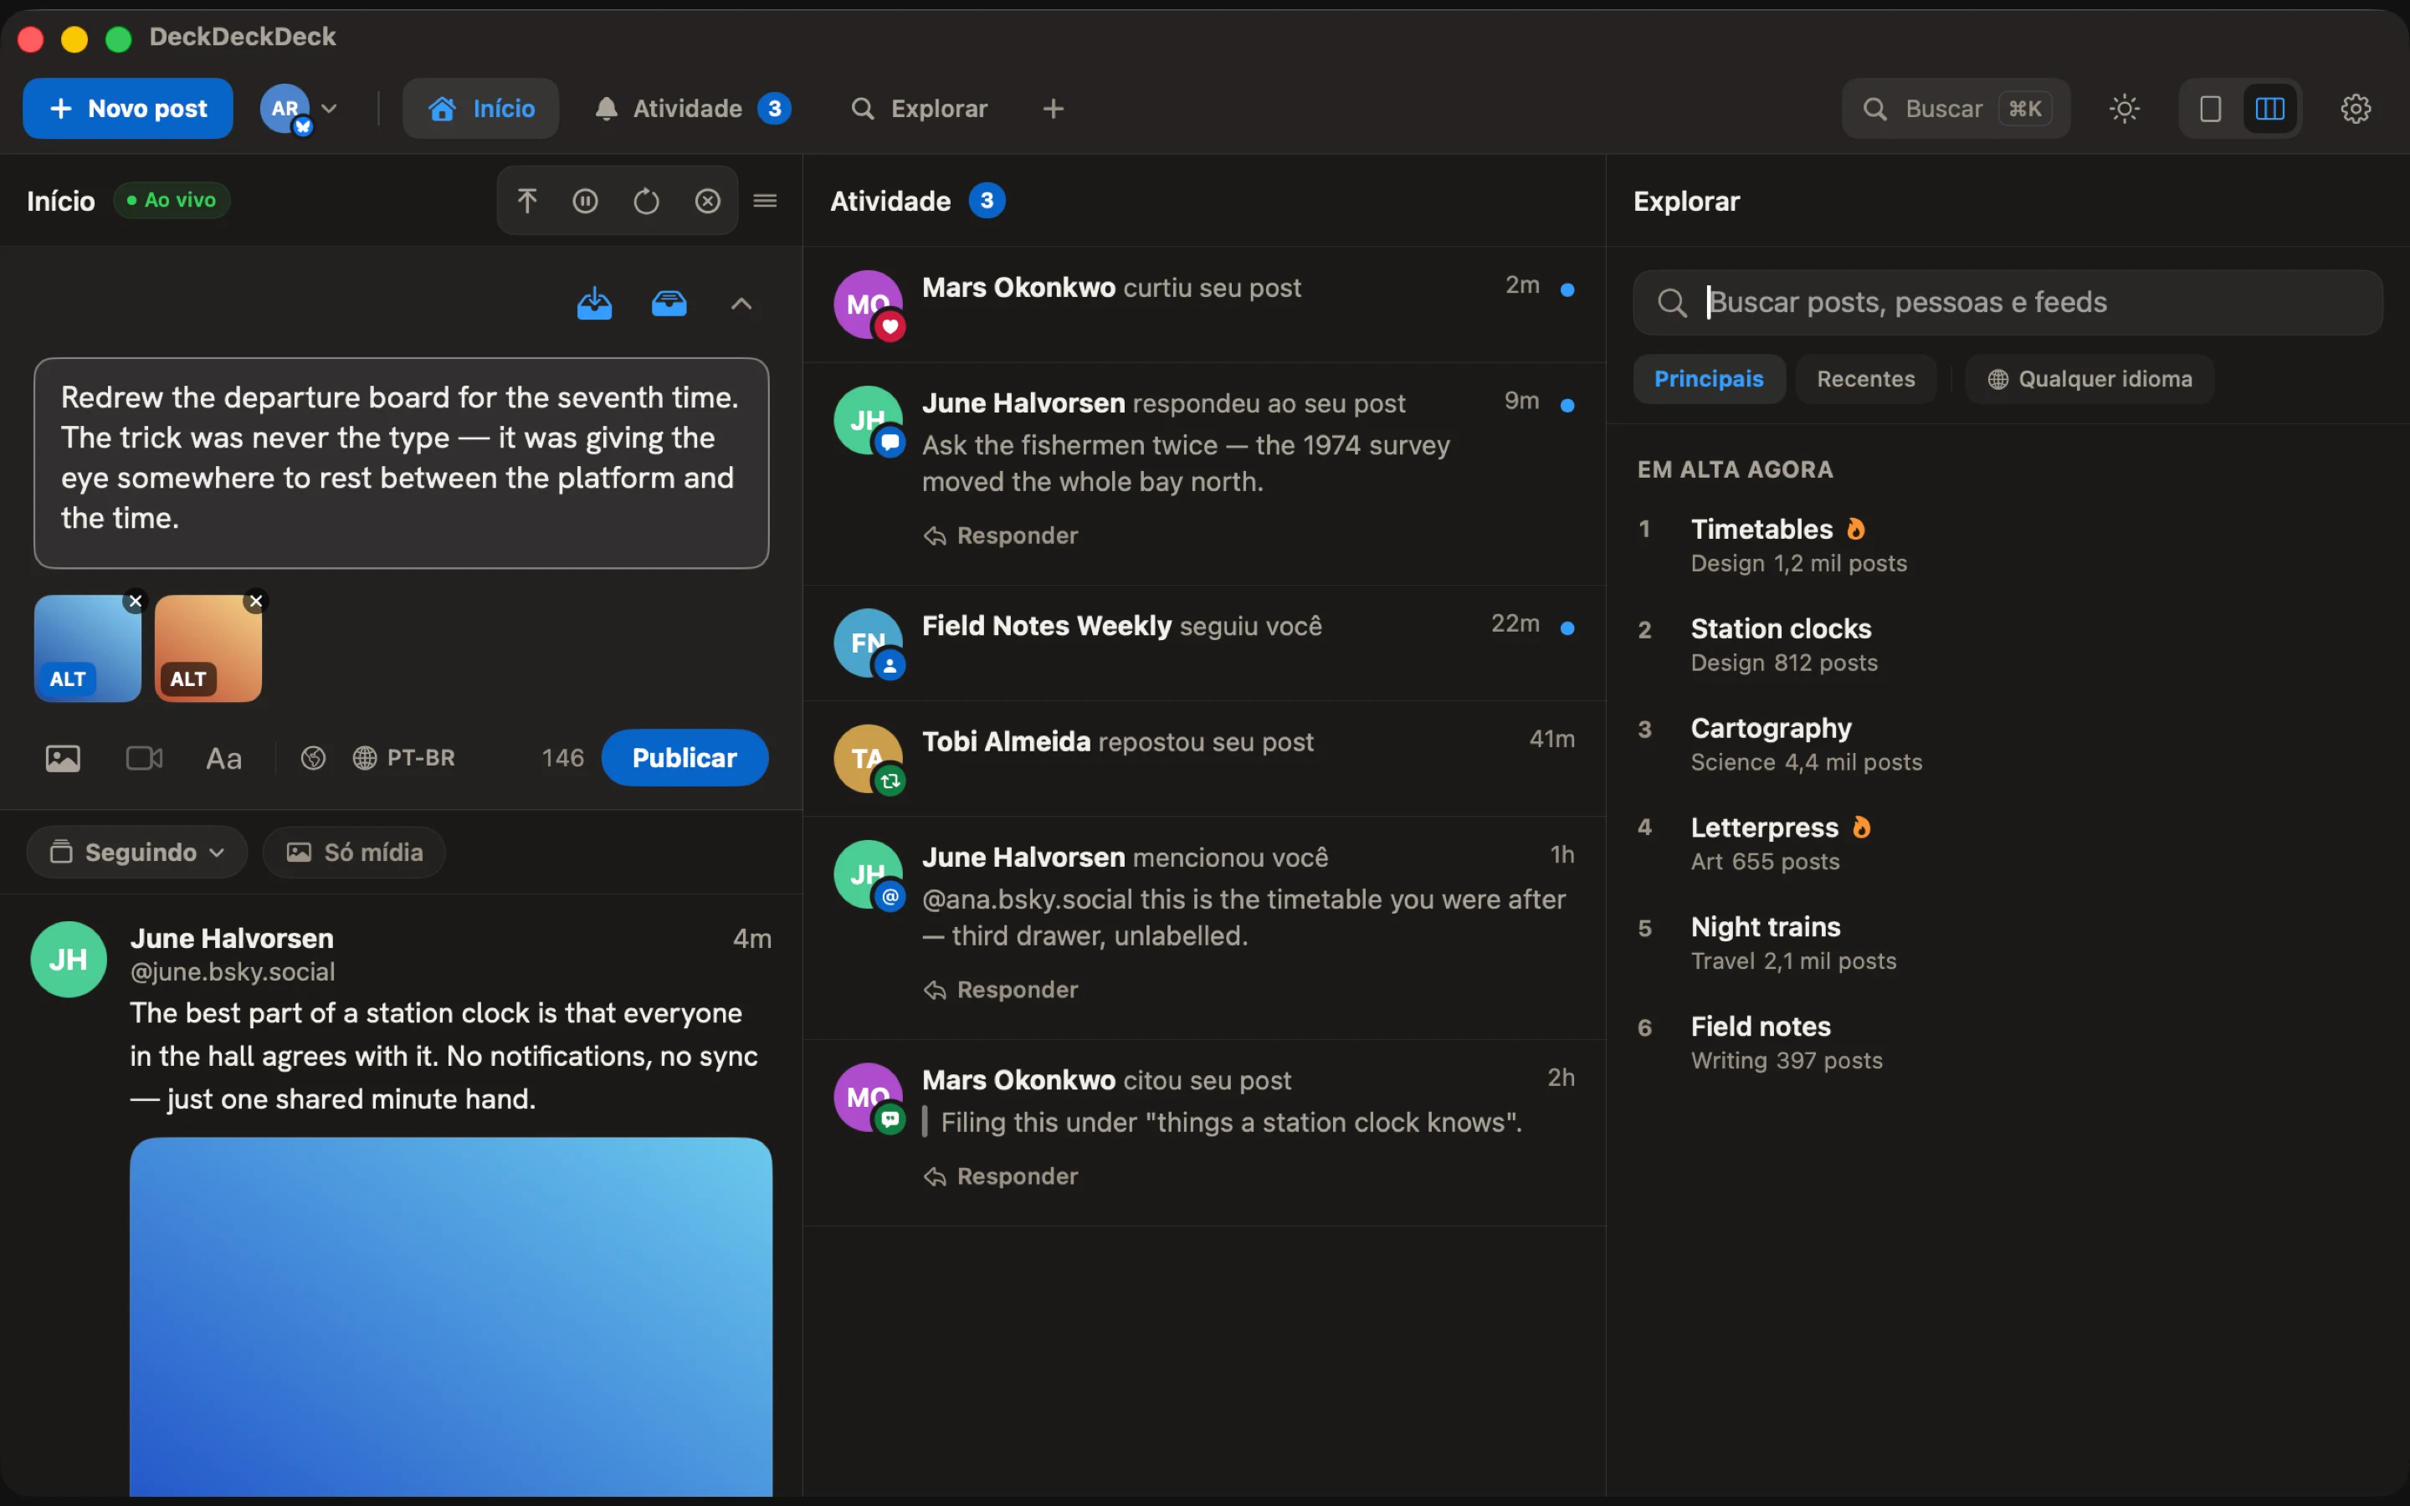Edit ALT text on blue image

68,679
